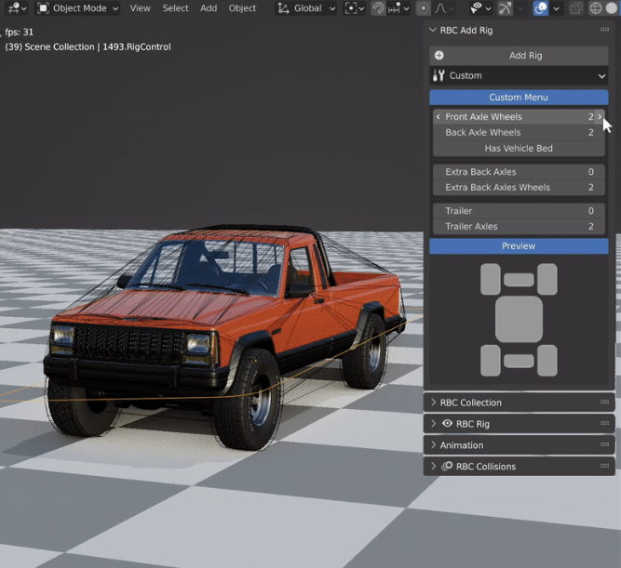Open proportional editing falloff options
Image resolution: width=621 pixels, height=568 pixels.
(x=444, y=8)
